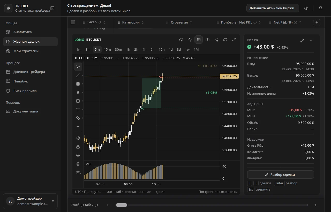The image size is (331, 212).
Task: Share the BTCUSDT chart
Action: coord(216,40)
